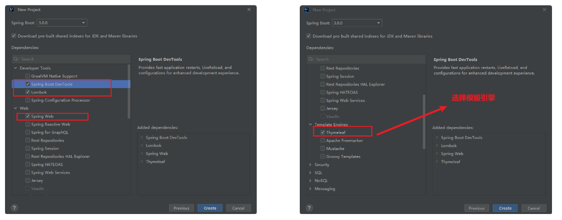This screenshot has height=220, width=562.
Task: Click the Create button in the right dialog
Action: [505, 208]
